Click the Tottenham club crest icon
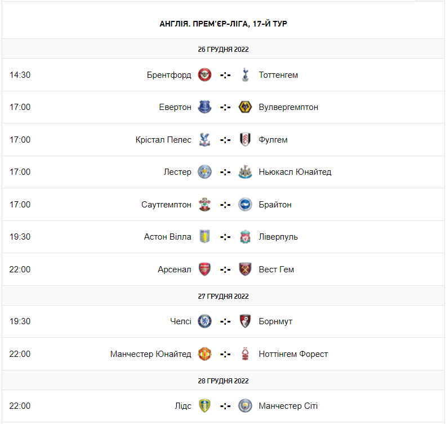This screenshot has height=424, width=446. click(x=245, y=74)
